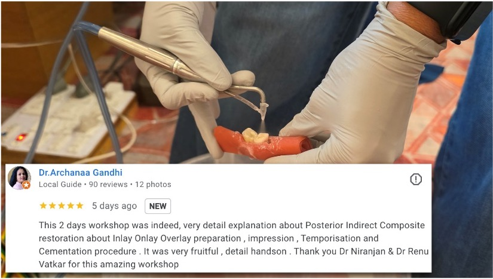Screen dimensions: 493x279
Task: Click the red light on power strip
Action: (x=21, y=137)
